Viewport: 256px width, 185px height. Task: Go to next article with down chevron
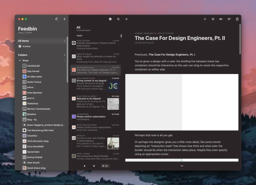(x=182, y=166)
